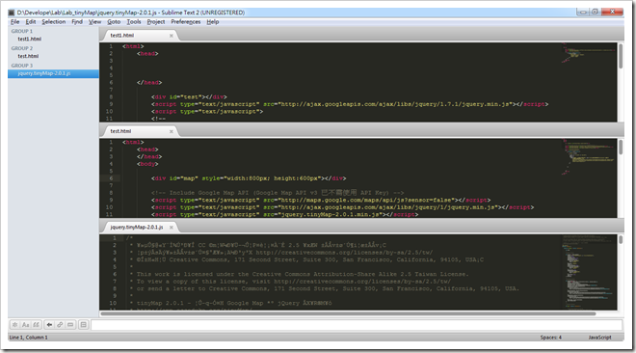Click the wrap search chain-link icon
The height and width of the screenshot is (353, 636).
point(60,325)
